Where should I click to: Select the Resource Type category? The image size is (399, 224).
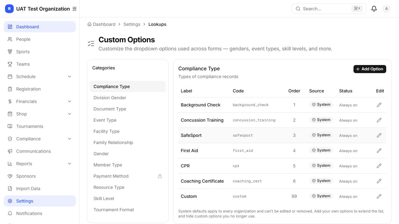point(128,187)
